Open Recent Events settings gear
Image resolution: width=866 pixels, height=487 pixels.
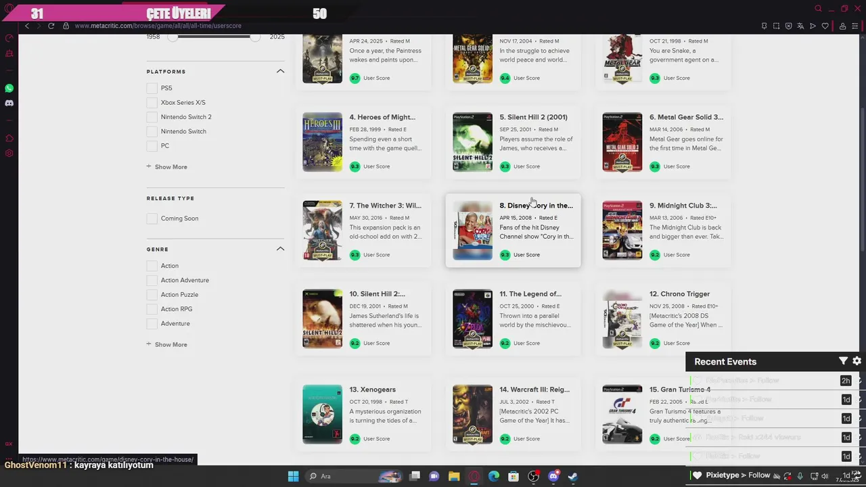(x=857, y=361)
